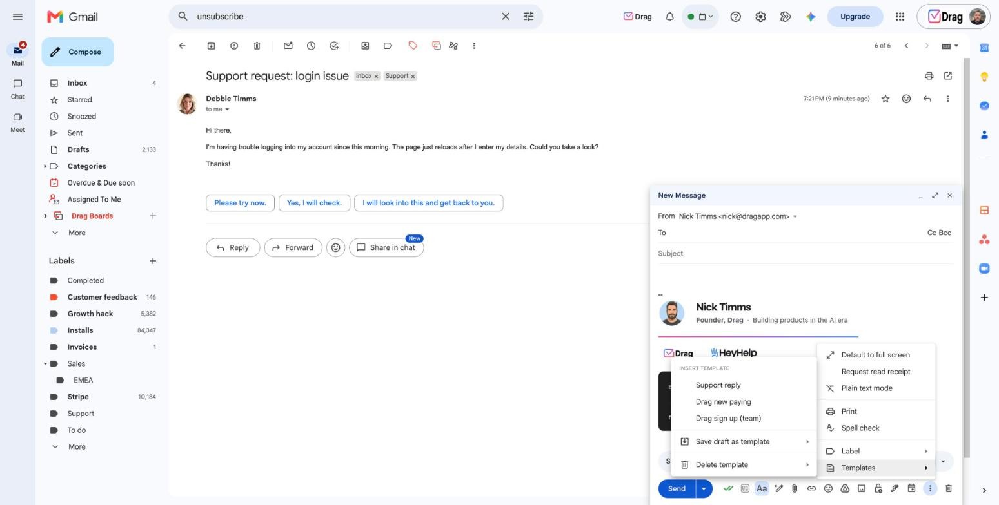The height and width of the screenshot is (505, 999).
Task: Open Gmail settings gear
Action: (x=760, y=17)
